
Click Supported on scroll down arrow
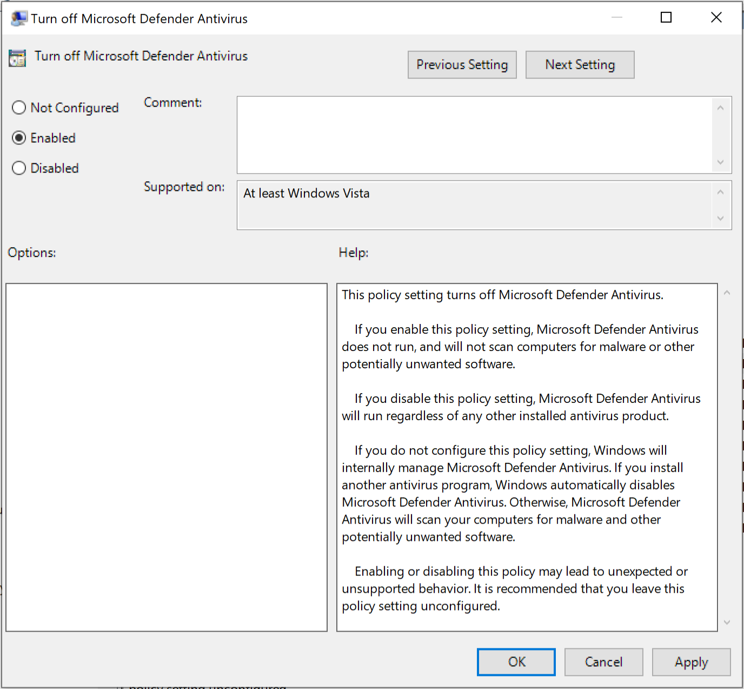[720, 218]
